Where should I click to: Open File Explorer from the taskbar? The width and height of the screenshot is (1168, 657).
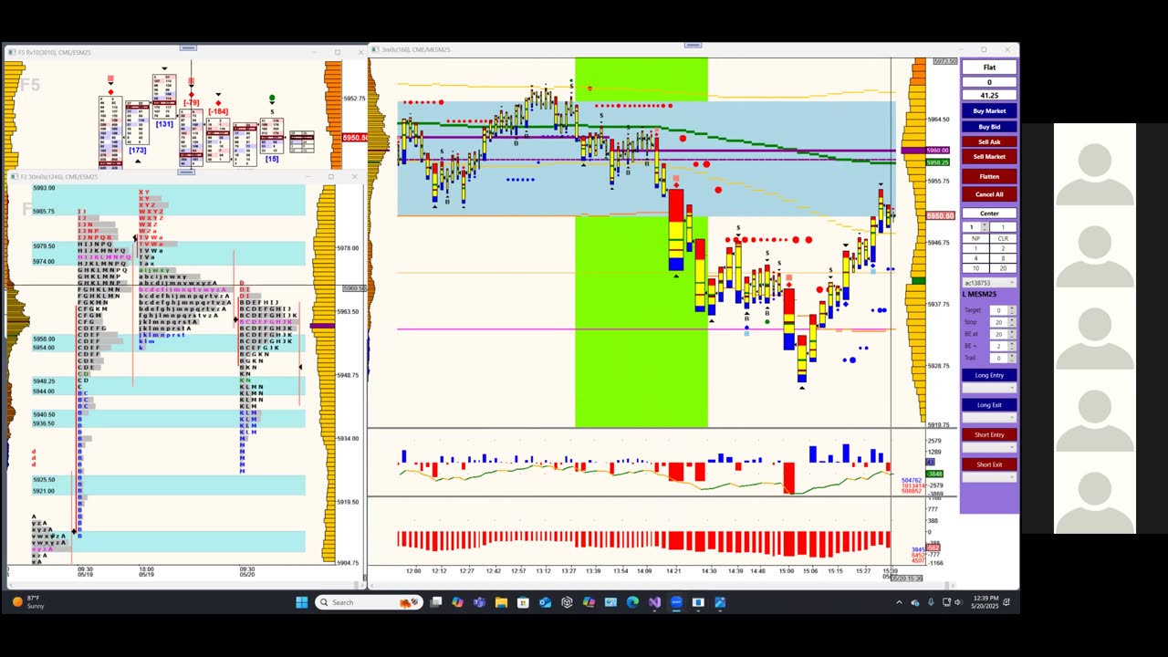501,602
